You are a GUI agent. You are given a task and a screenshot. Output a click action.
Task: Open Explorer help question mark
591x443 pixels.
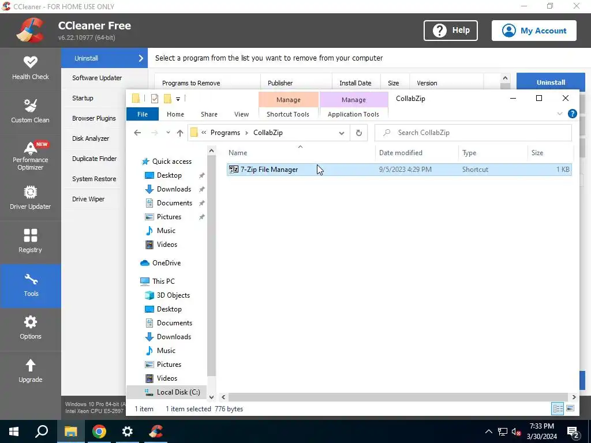[x=572, y=114]
